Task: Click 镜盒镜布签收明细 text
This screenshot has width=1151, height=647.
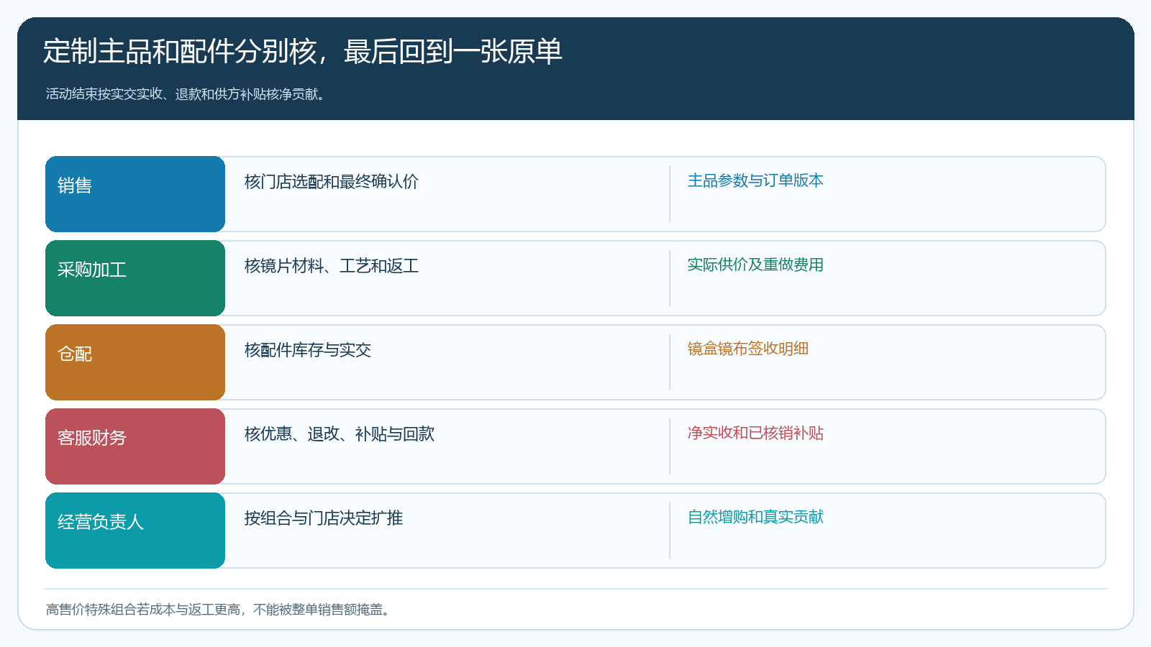Action: pos(748,349)
